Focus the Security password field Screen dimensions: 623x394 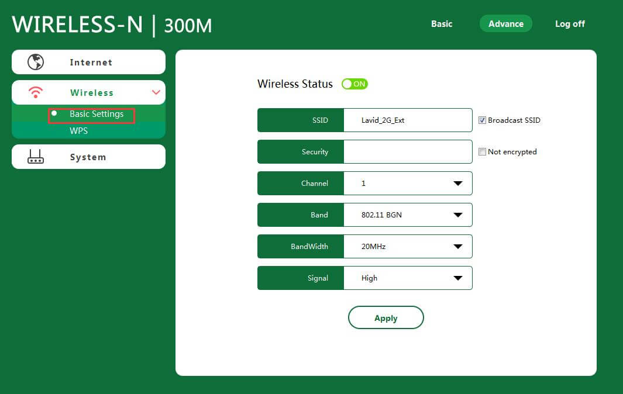point(407,152)
